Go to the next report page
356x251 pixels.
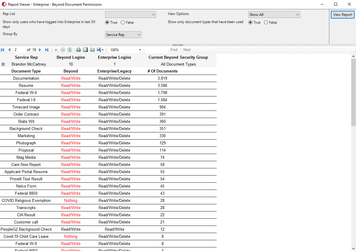40,50
